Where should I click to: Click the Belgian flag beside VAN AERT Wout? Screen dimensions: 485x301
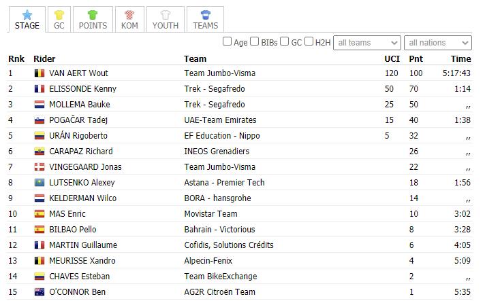(x=40, y=73)
